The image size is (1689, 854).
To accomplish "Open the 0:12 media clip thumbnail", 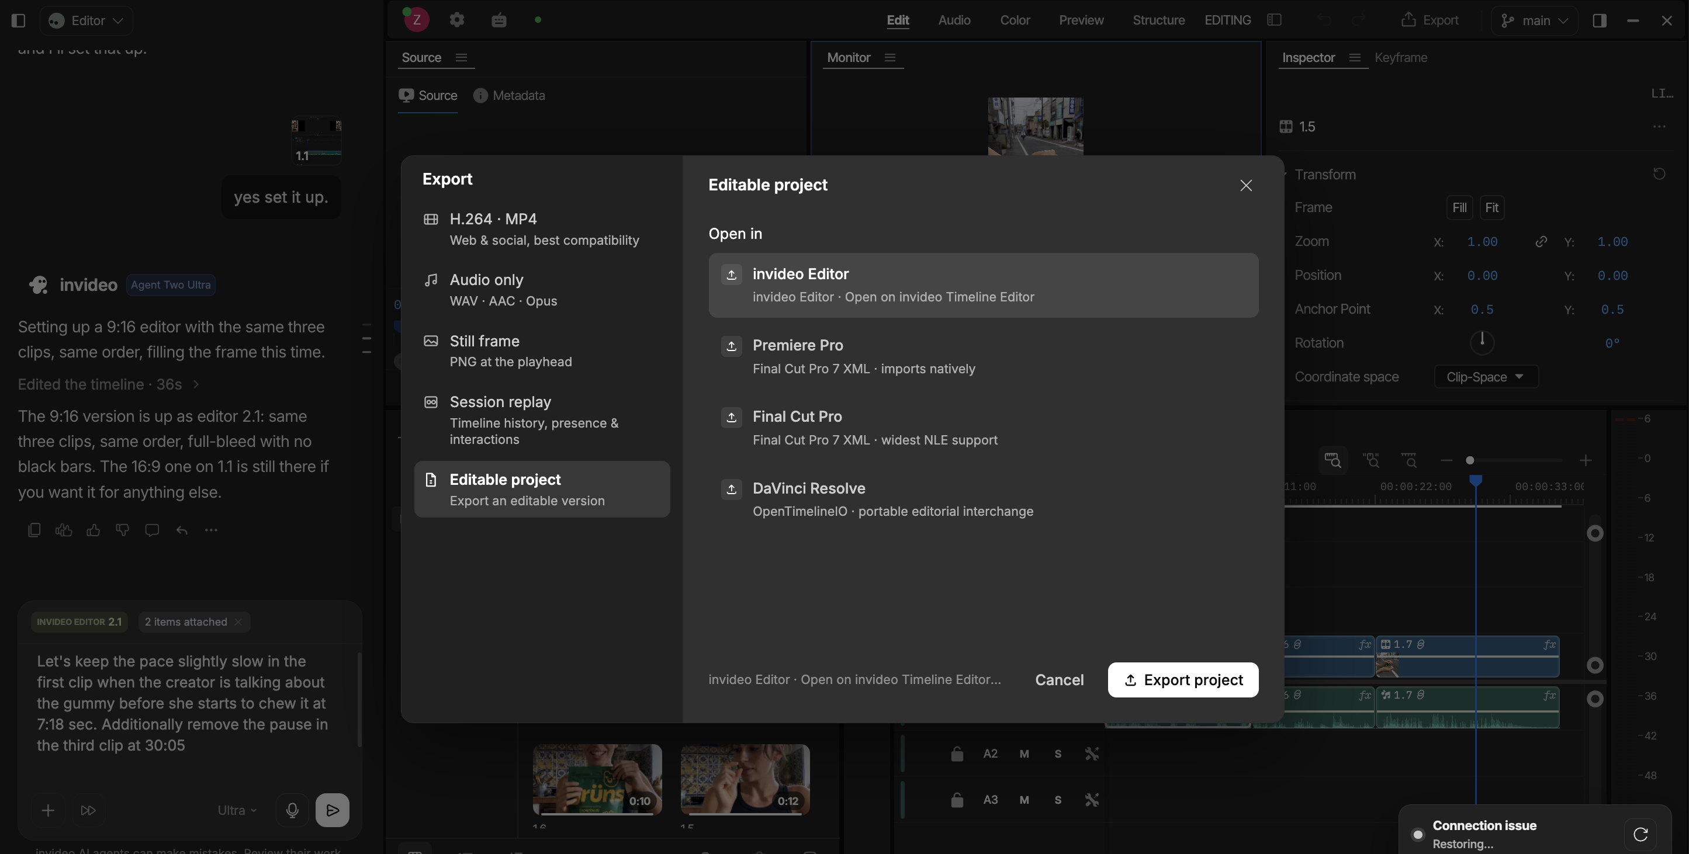I will [745, 779].
